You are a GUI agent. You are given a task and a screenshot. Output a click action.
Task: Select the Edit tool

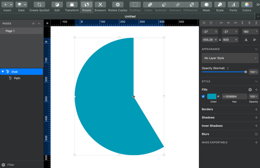coord(57,5)
